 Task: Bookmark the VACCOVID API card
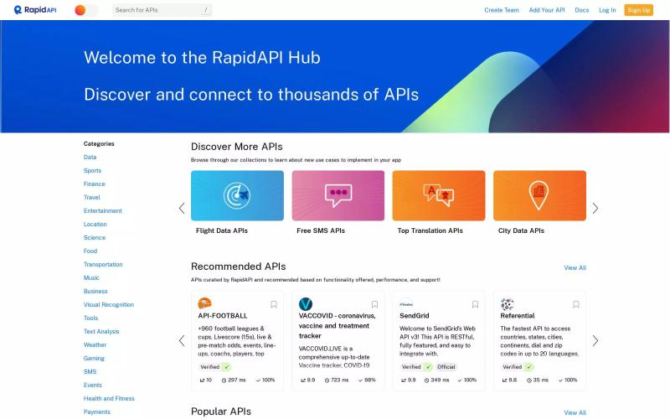[374, 304]
